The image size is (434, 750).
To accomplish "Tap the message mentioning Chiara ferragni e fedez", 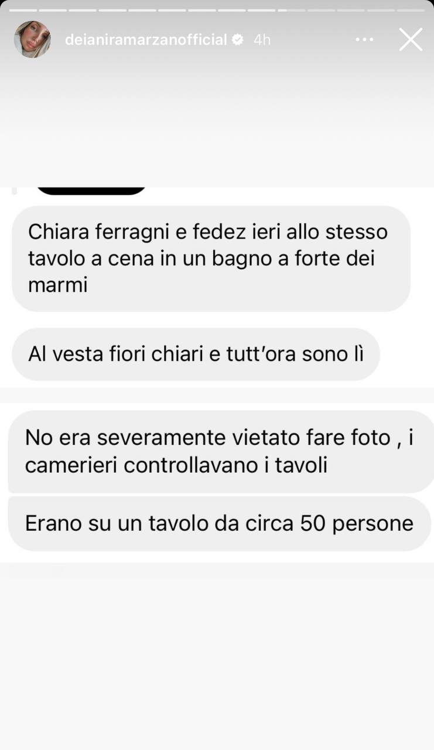I will [x=211, y=258].
